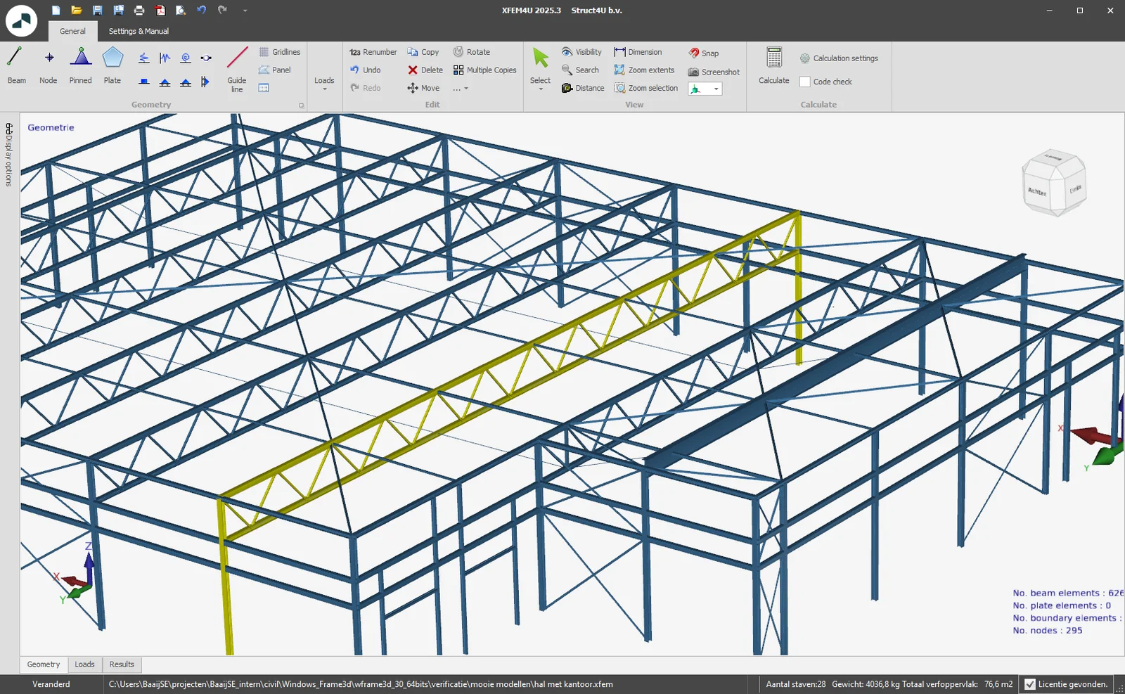
Task: Toggle the Licentie gevonden checkbox
Action: (x=1030, y=684)
